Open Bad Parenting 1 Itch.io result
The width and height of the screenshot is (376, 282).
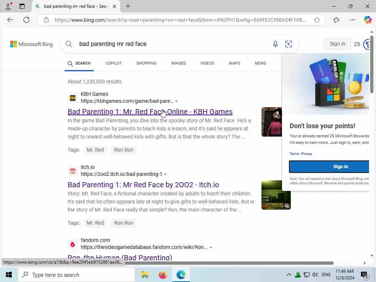(143, 185)
